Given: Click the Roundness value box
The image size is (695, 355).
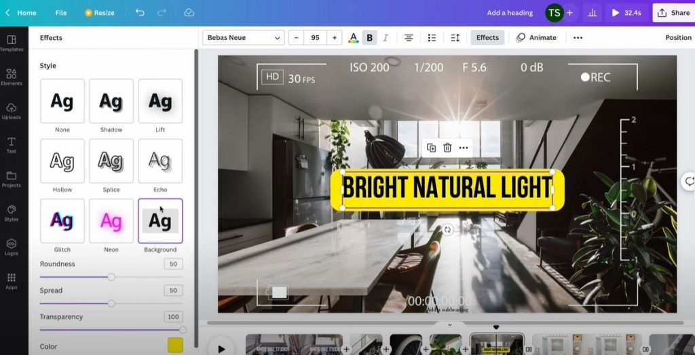Looking at the screenshot, I should point(173,264).
